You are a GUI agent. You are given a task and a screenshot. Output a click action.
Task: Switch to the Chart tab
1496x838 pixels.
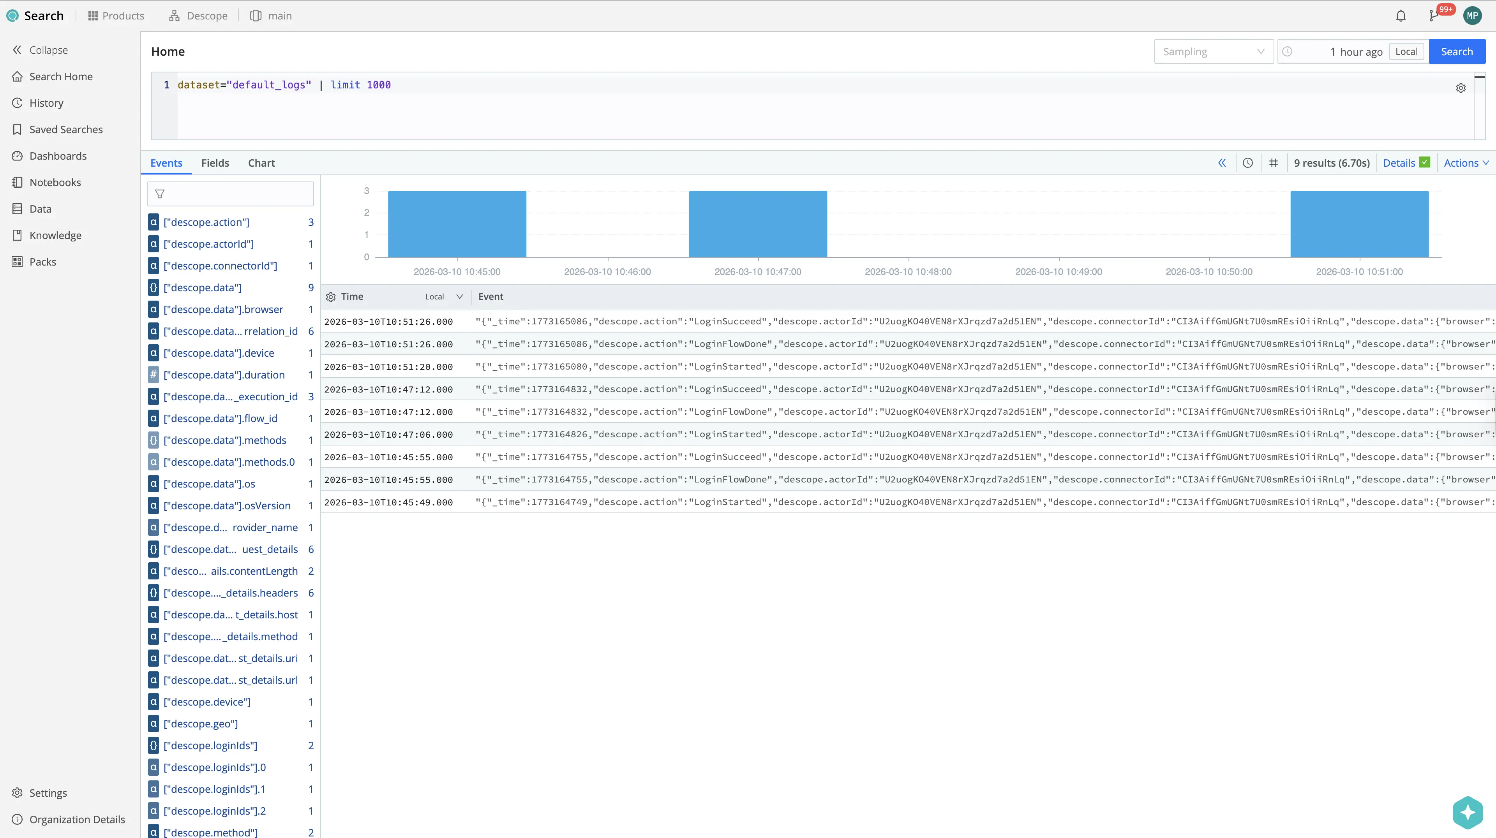tap(261, 162)
